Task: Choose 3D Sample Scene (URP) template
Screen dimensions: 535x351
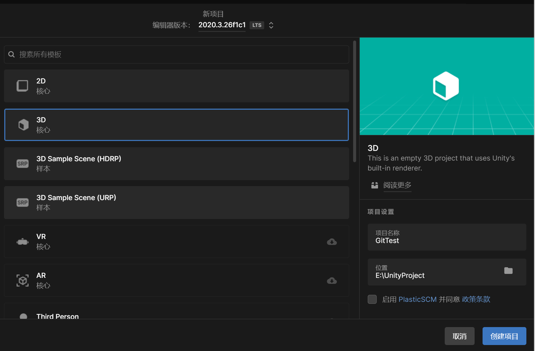Action: (177, 202)
